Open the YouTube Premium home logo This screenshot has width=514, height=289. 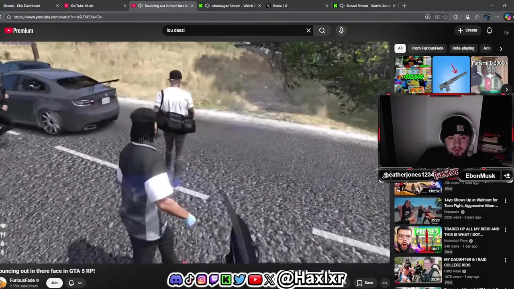click(19, 31)
